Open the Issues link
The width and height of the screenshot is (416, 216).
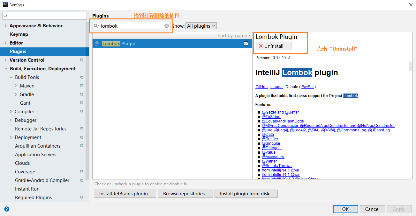(x=276, y=87)
